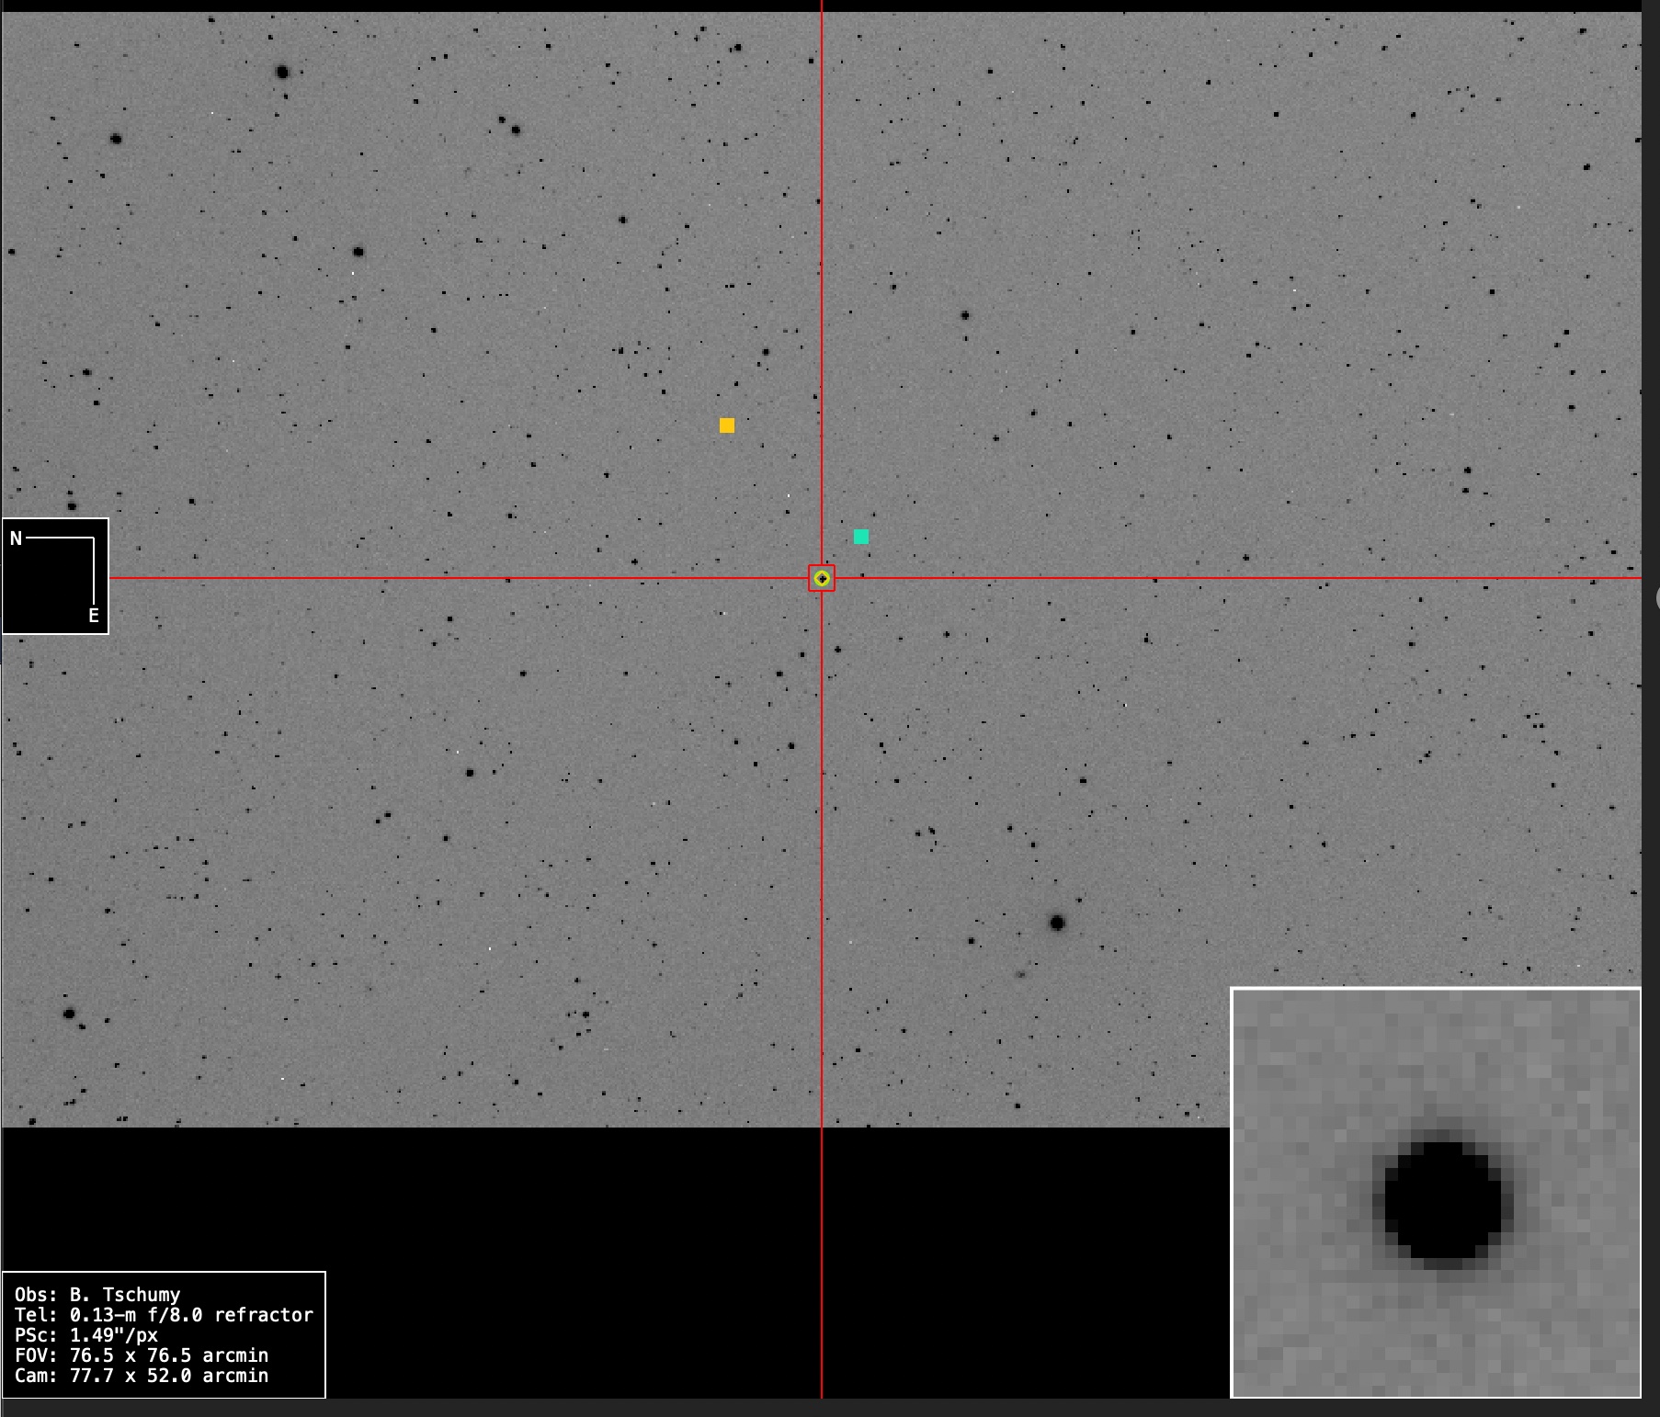The width and height of the screenshot is (1660, 1417).
Task: Select the close star pair in upper-left field
Action: pyautogui.click(x=509, y=125)
